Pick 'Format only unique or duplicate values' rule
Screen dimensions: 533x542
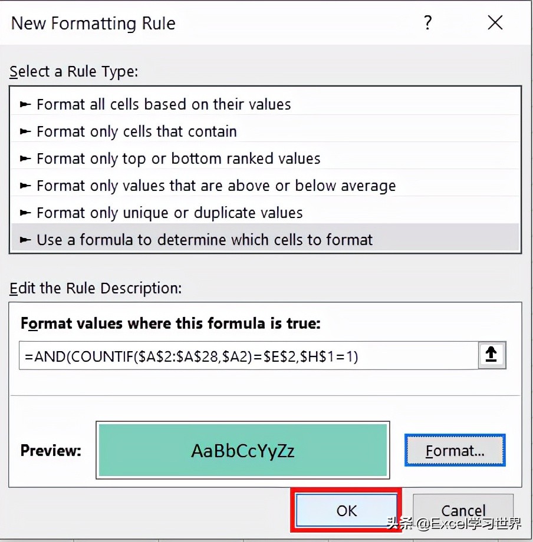(169, 213)
